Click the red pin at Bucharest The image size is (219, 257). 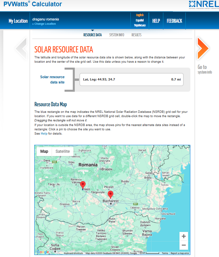click(111, 194)
